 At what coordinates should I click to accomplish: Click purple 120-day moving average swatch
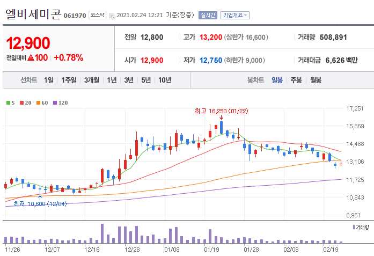[55, 103]
